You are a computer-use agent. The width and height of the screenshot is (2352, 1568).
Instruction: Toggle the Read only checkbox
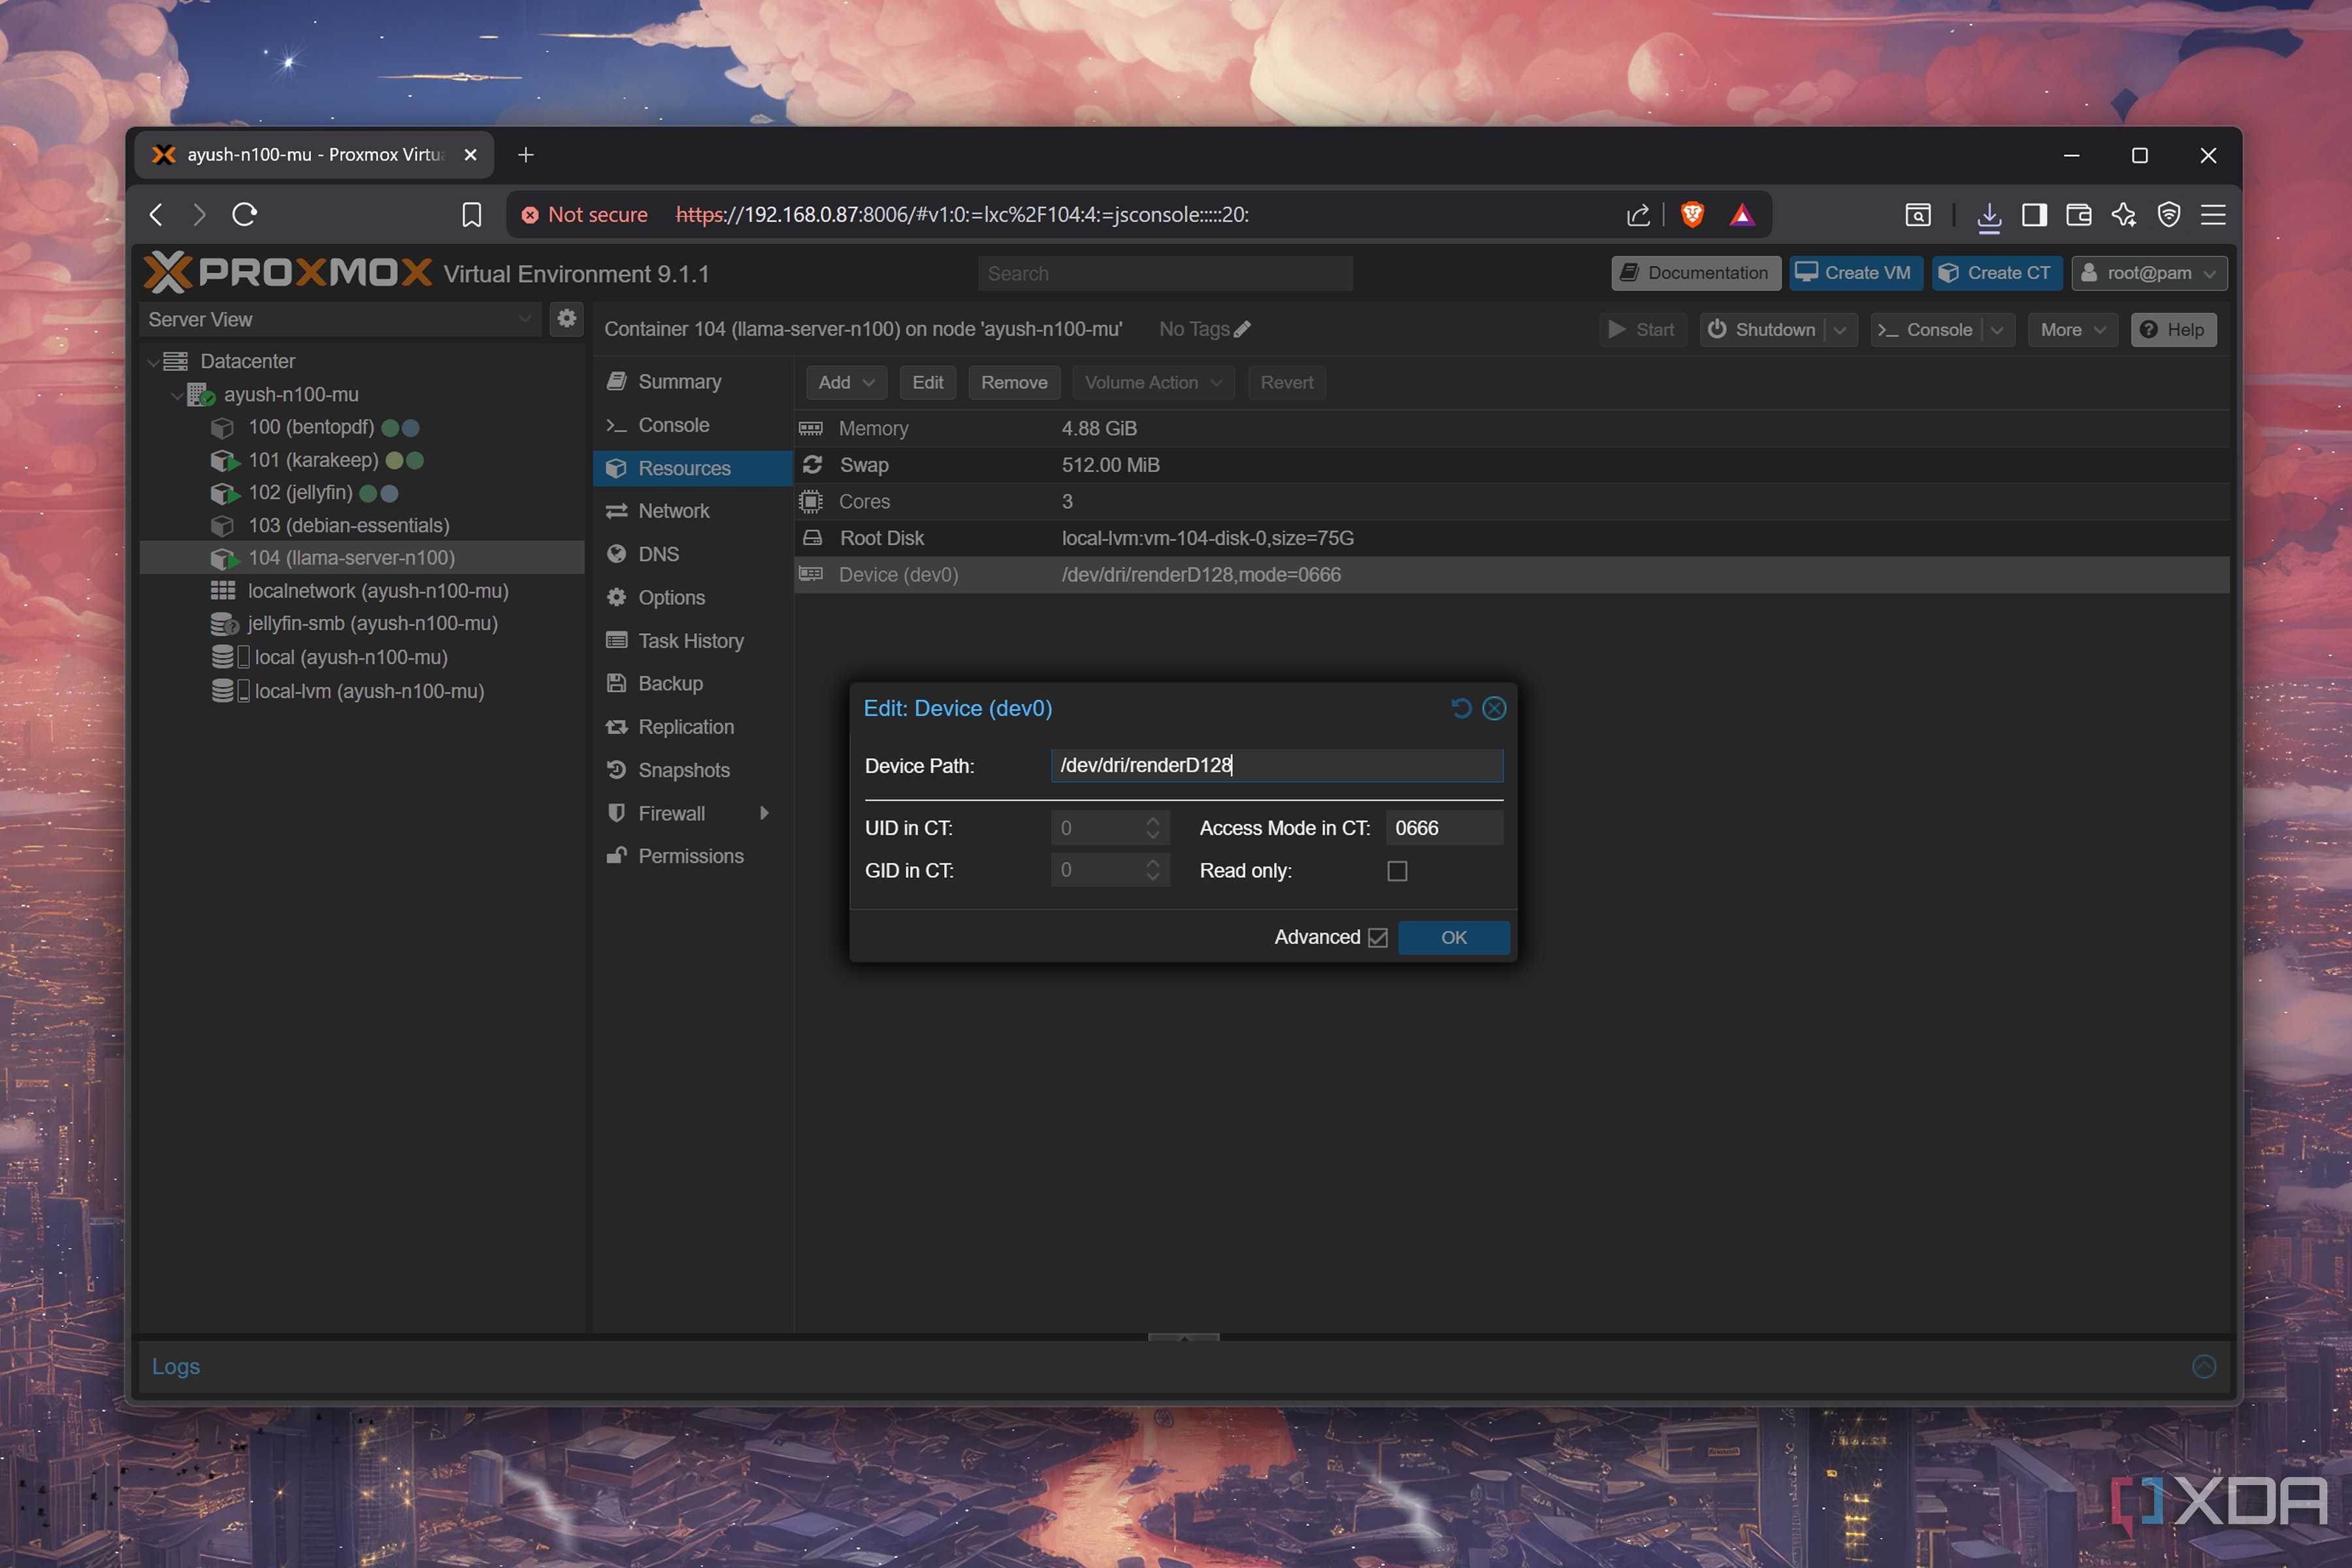click(1397, 871)
